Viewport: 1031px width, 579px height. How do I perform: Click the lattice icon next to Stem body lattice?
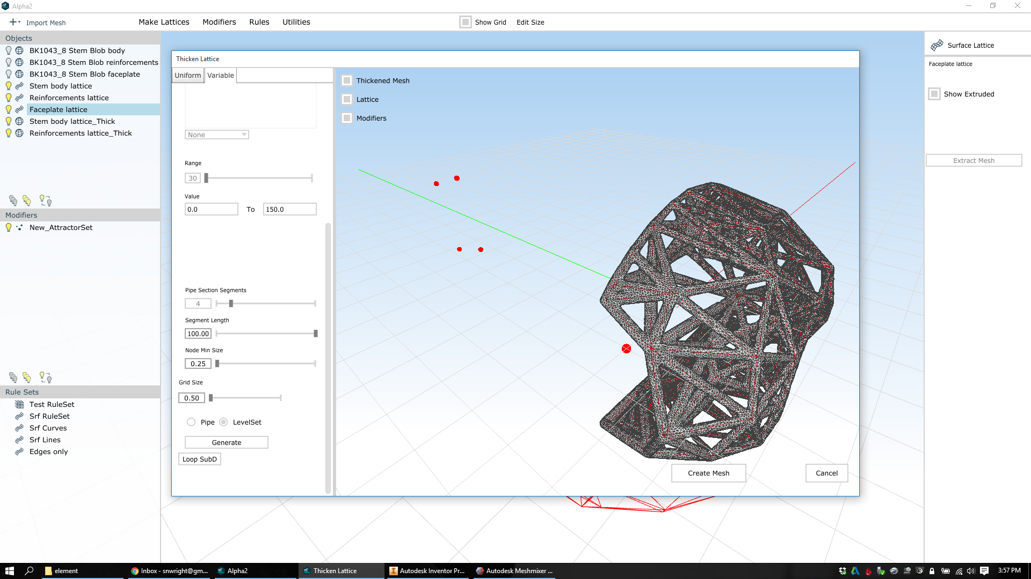coord(19,86)
